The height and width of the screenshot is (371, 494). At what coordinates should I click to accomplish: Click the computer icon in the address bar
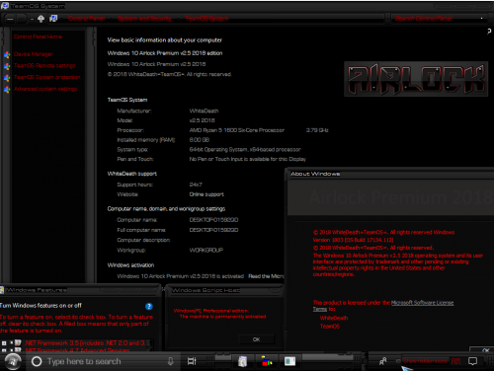(53, 19)
